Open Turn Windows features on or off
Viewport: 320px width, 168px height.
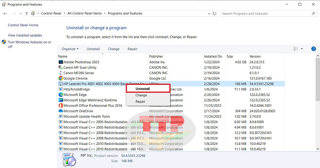coord(30,44)
